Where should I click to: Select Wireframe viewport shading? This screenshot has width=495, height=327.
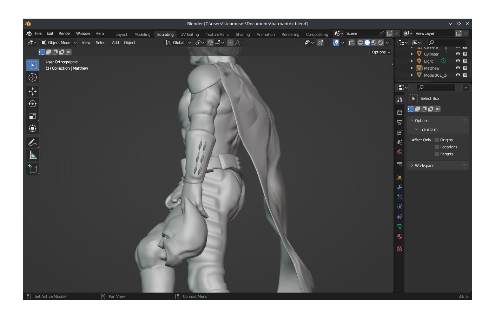click(x=361, y=43)
